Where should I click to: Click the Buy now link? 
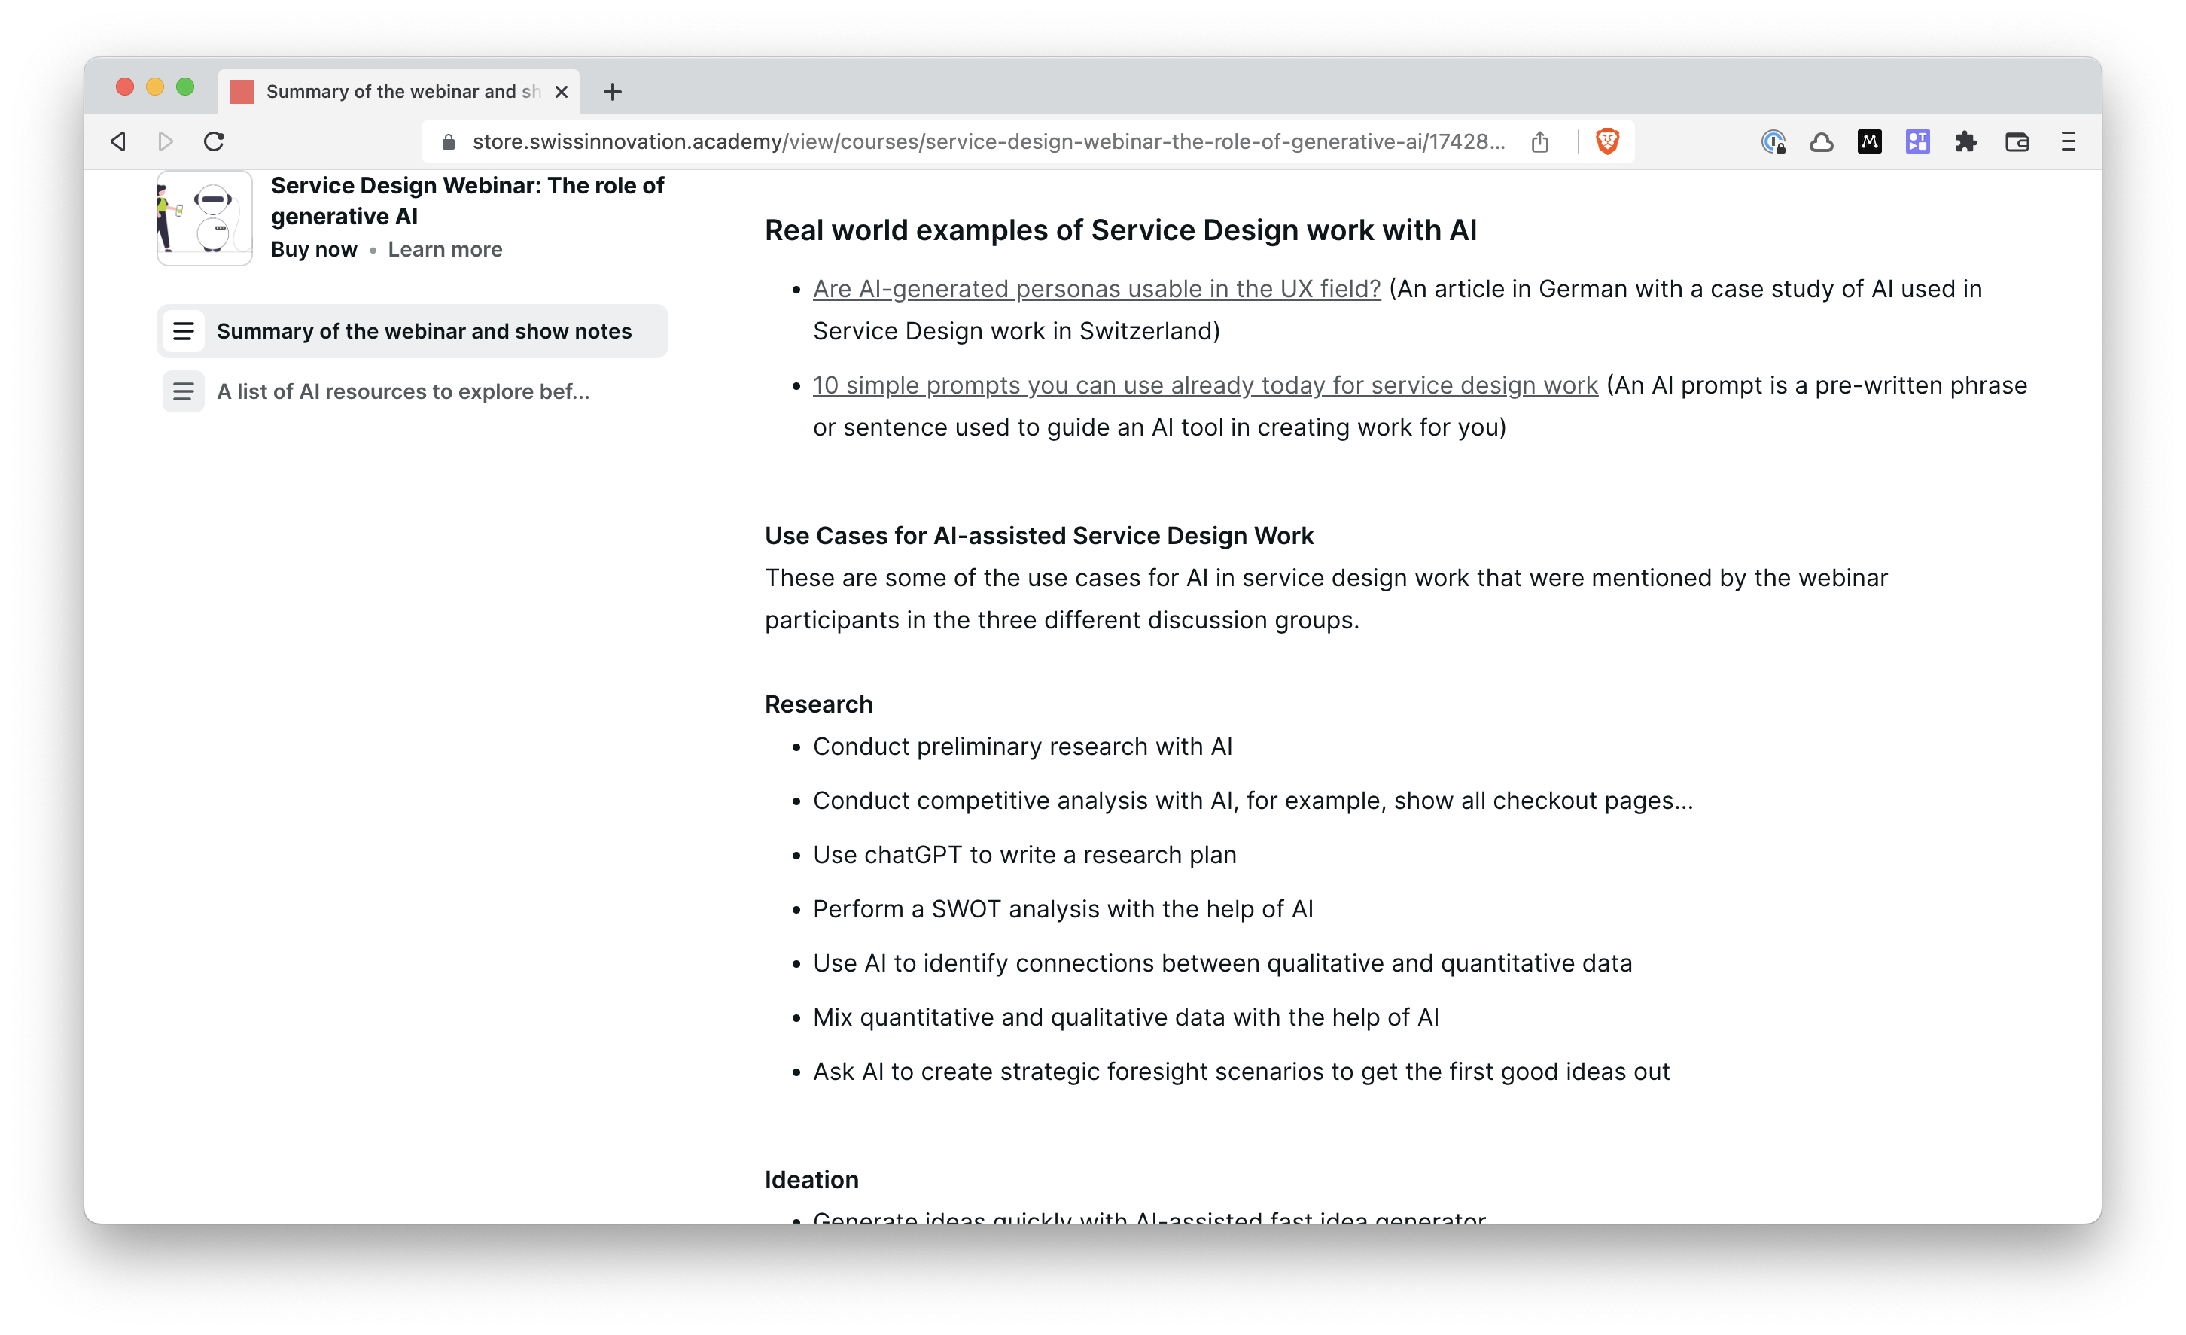314,249
